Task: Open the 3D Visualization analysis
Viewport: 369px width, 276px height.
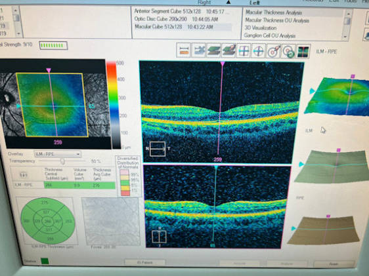Action: coord(261,28)
